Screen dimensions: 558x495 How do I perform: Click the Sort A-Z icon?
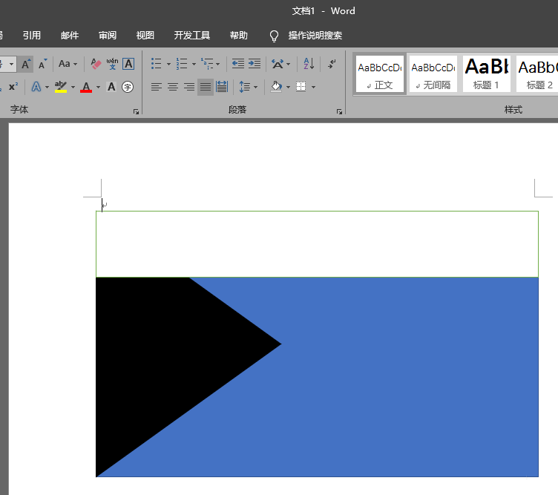coord(309,64)
